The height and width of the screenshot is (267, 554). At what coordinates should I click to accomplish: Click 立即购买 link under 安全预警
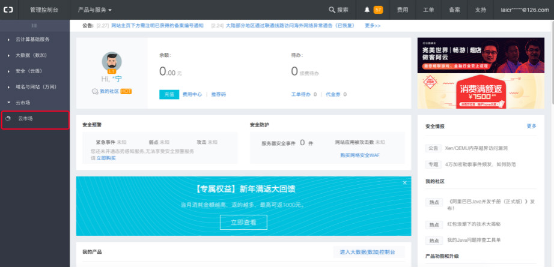click(x=106, y=158)
